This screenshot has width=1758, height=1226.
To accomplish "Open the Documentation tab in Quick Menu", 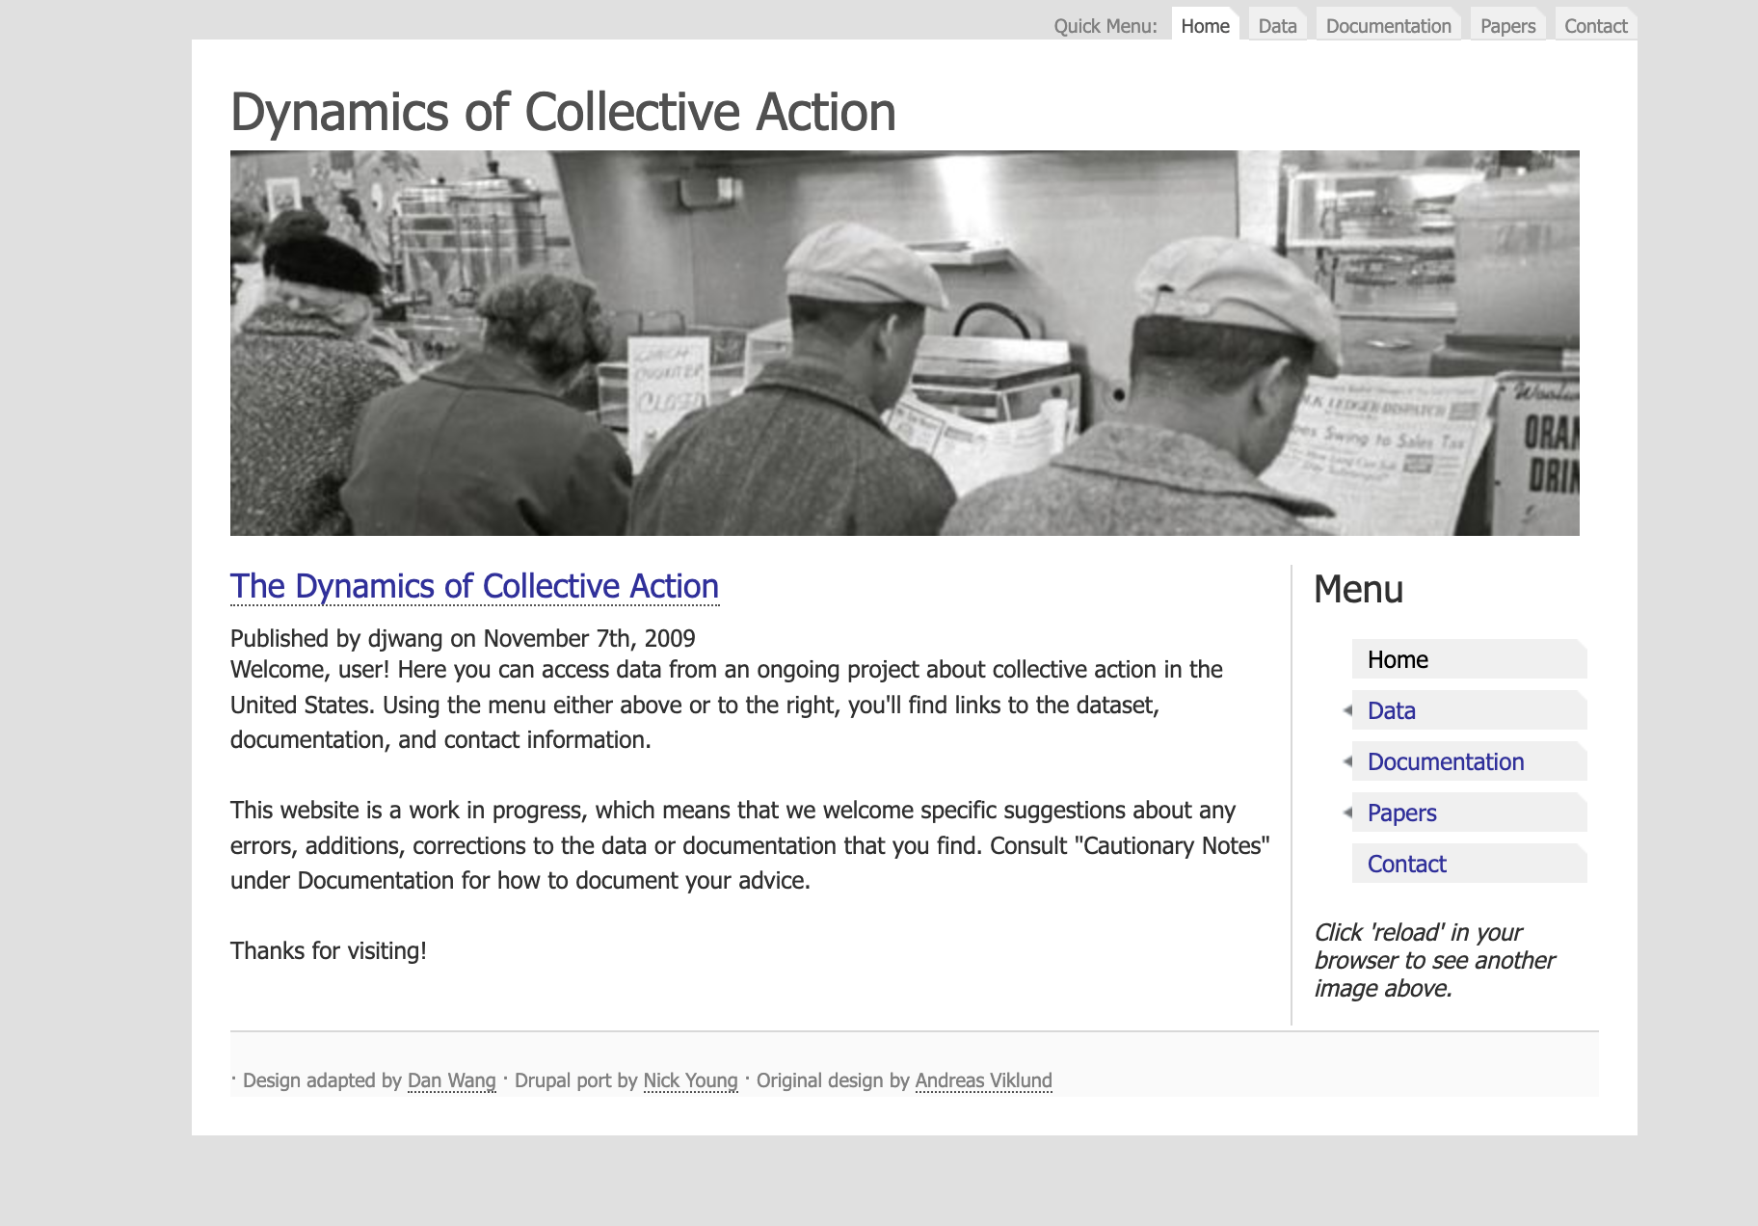I will click(x=1388, y=25).
